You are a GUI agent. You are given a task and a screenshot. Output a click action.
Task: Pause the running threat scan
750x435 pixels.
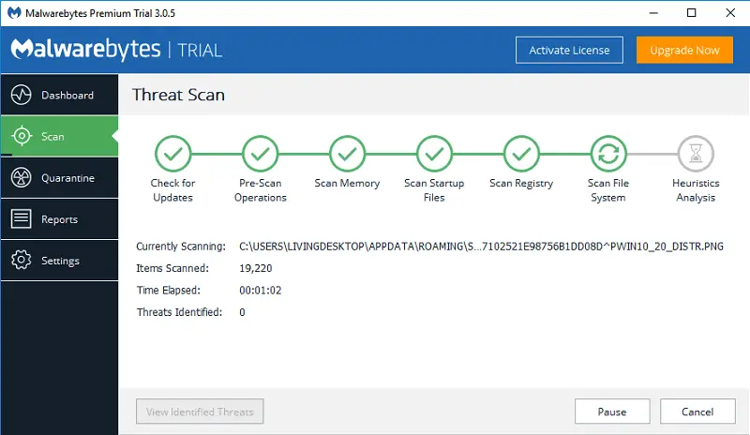[612, 412]
